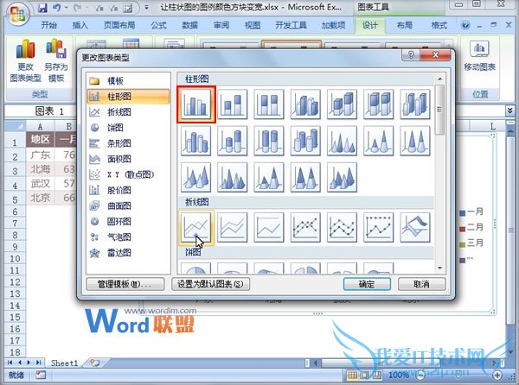Image resolution: width=519 pixels, height=385 pixels.
Task: Open the 插入 ribbon tab
Action: [x=80, y=25]
